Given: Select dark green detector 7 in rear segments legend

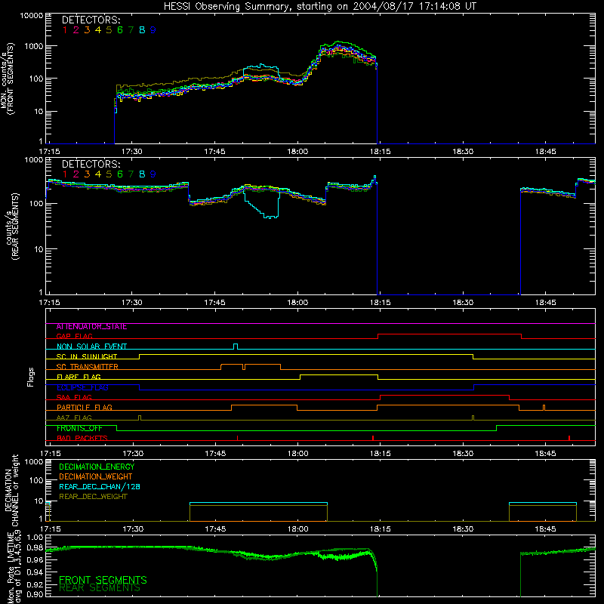Looking at the screenshot, I should 131,174.
